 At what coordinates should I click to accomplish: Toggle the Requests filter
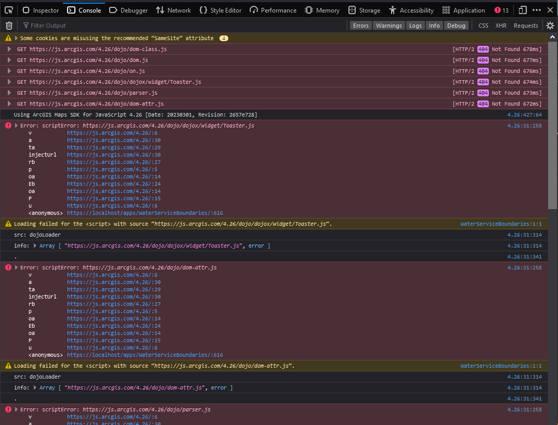pos(526,26)
